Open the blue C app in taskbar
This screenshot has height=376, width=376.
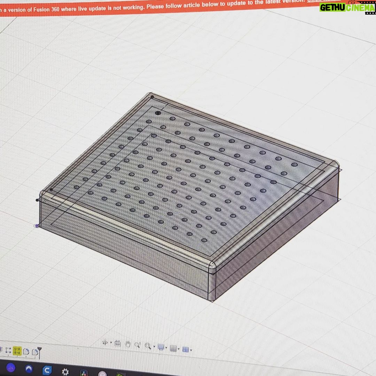pos(47,370)
